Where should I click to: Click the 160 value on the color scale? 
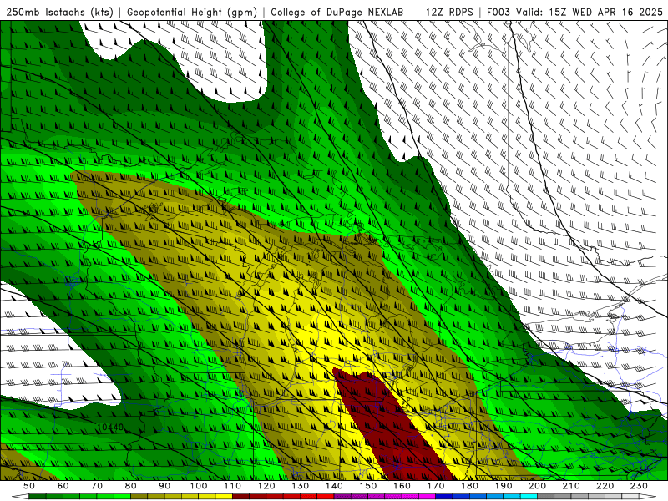[x=402, y=486]
